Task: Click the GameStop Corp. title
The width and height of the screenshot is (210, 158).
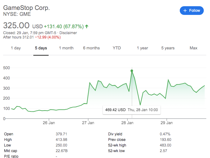Action: [x=26, y=8]
